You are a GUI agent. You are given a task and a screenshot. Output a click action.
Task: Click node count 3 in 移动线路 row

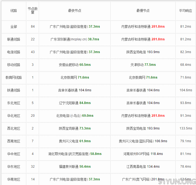pyautogui.click(x=33, y=65)
